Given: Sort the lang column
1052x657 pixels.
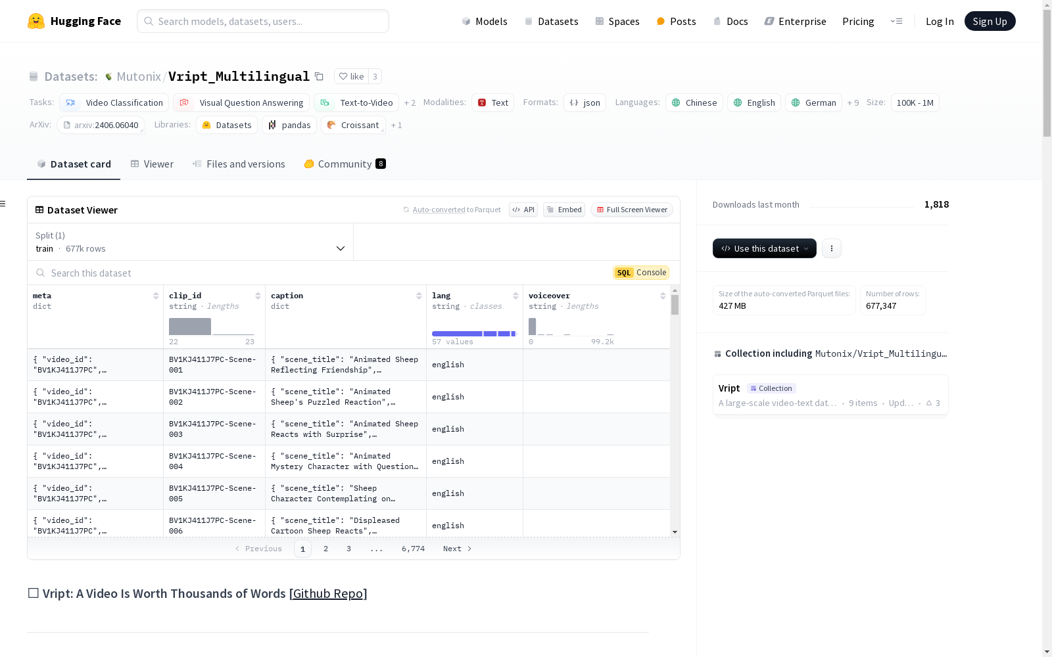Looking at the screenshot, I should [x=515, y=296].
